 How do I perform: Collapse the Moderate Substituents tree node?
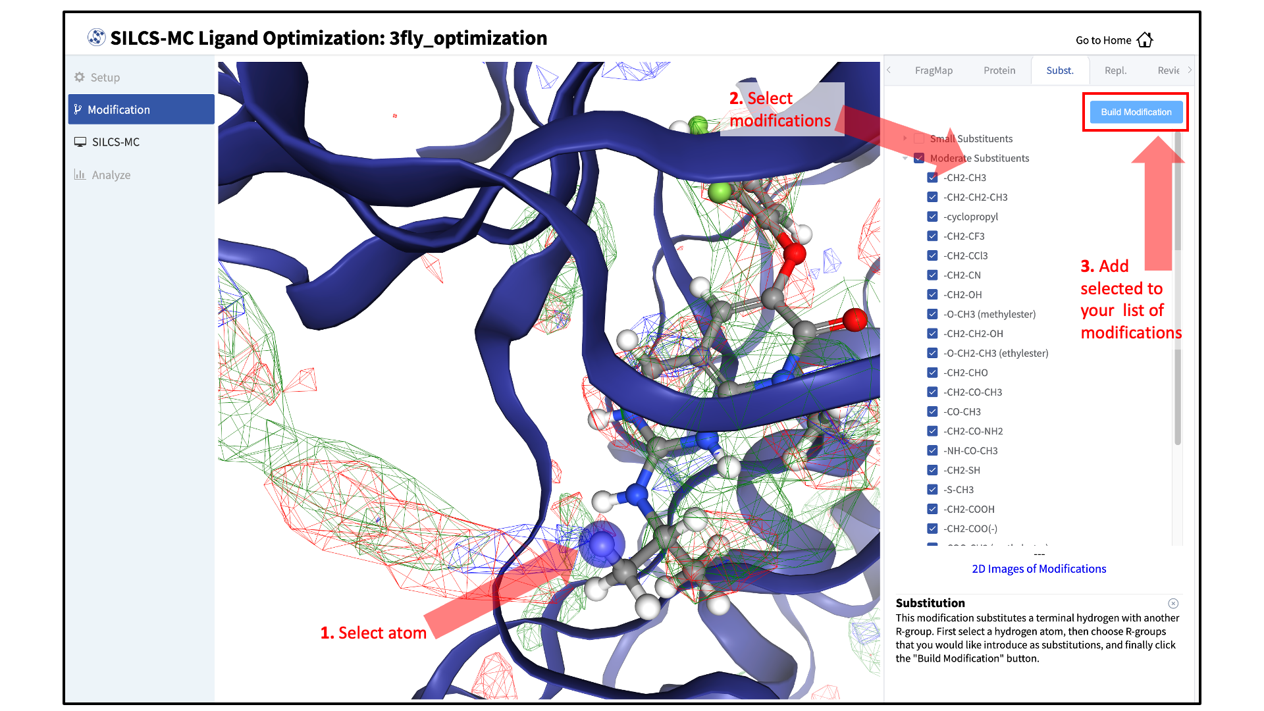905,158
